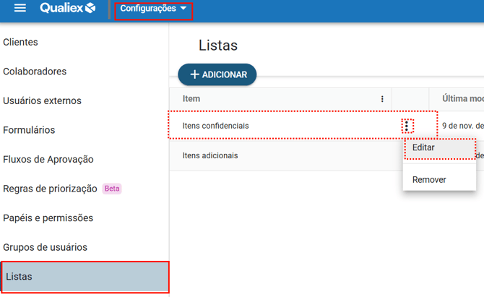484x297 pixels.
Task: Click the Última modificação column header
Action: (462, 99)
